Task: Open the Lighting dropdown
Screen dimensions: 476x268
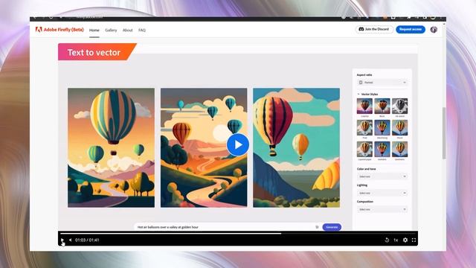Action: [x=382, y=193]
